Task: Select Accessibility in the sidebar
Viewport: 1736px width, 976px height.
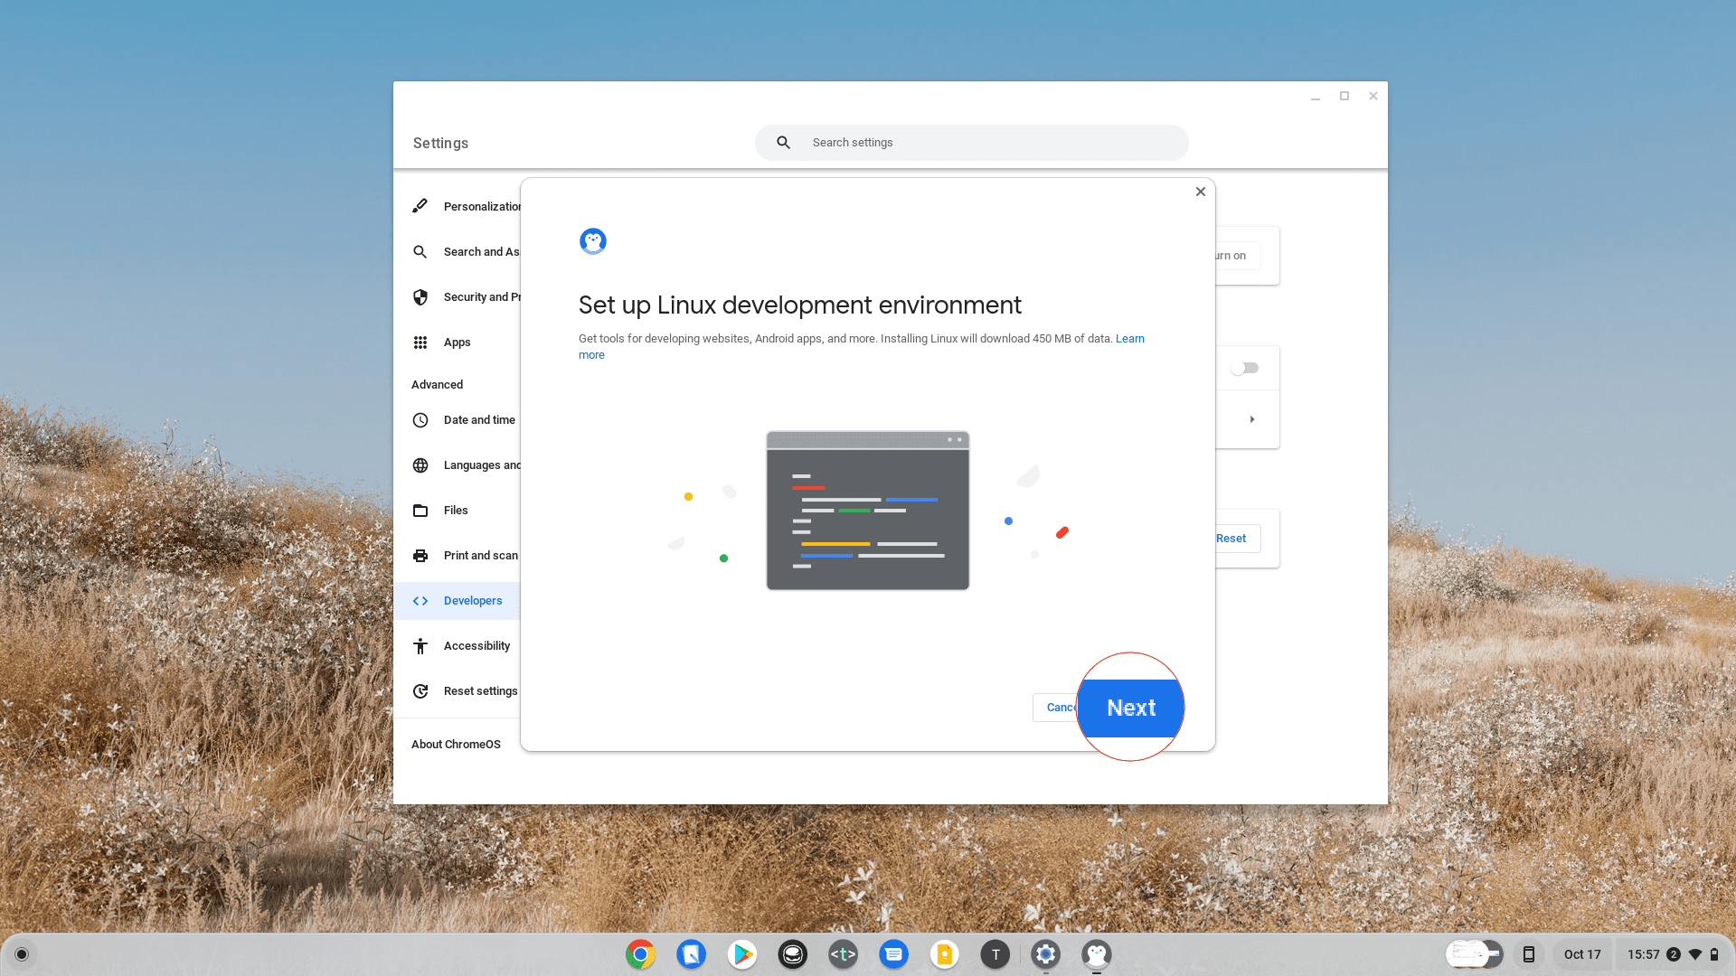Action: [476, 646]
